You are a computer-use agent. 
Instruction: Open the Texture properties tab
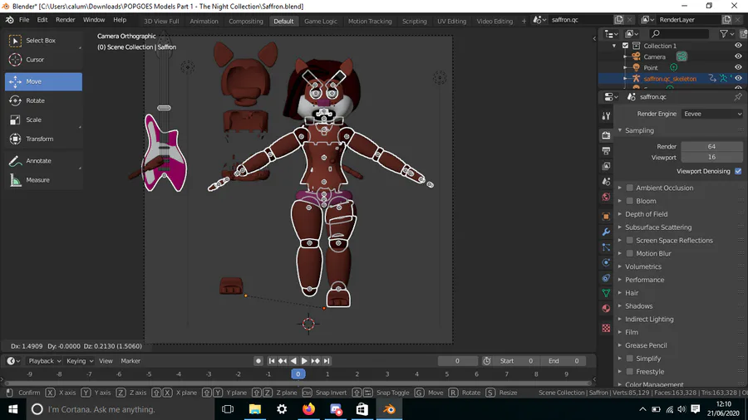606,328
